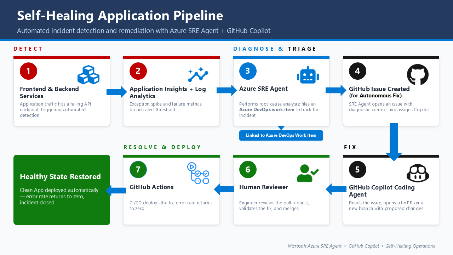This screenshot has width=453, height=255.
Task: Click the footer 'Microsoft Azure SRE Agent' text
Action: [315, 246]
